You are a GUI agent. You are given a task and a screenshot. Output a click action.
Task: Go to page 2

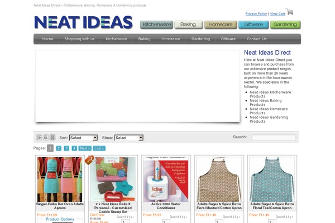click(59, 148)
